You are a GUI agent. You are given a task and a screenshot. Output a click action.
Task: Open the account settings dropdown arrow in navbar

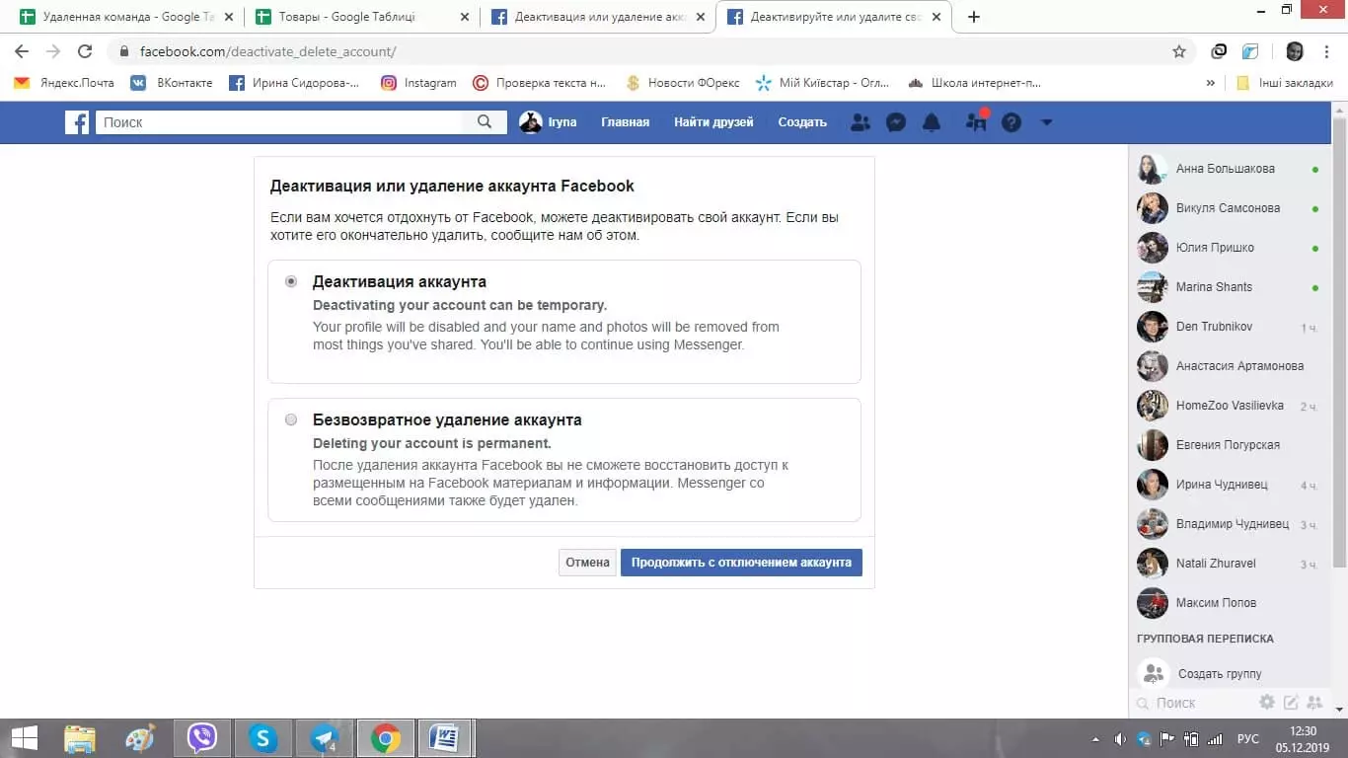coord(1046,121)
